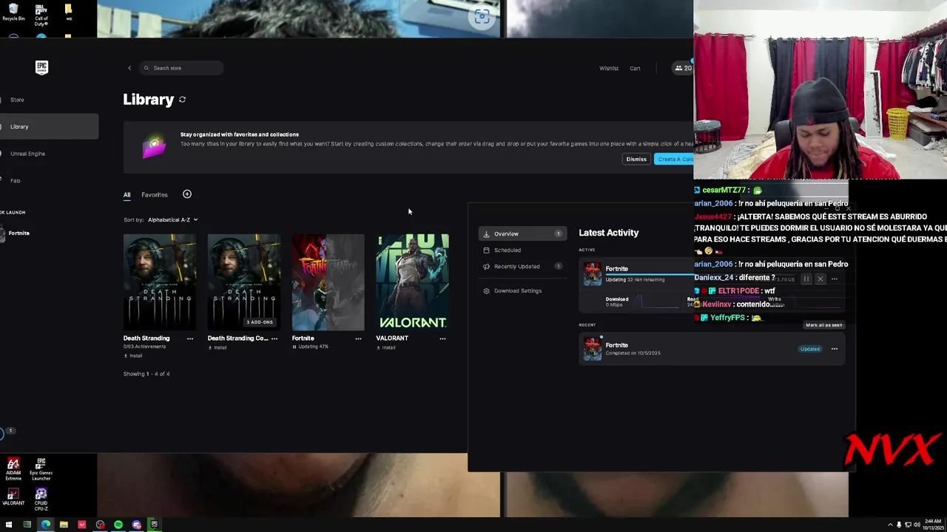Pause the Fortnite update
Screen dimensions: 947x532
(x=806, y=279)
